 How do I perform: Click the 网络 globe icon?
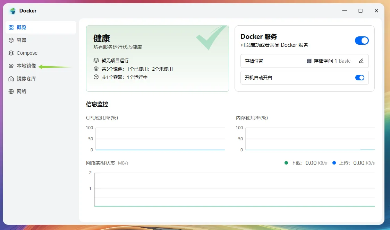pos(11,91)
